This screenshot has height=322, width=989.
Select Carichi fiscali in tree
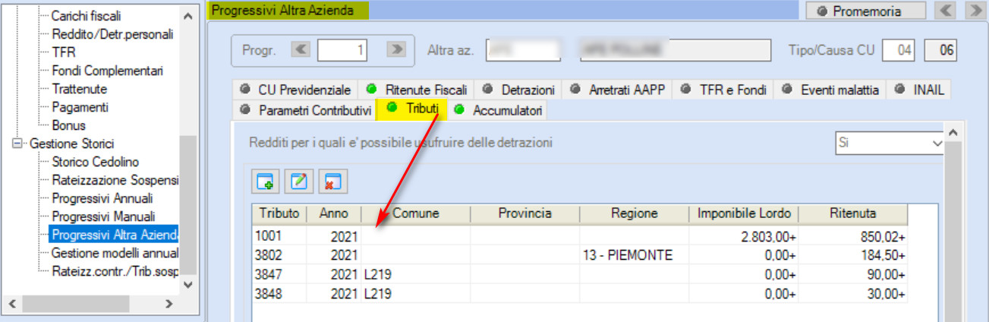[x=86, y=16]
